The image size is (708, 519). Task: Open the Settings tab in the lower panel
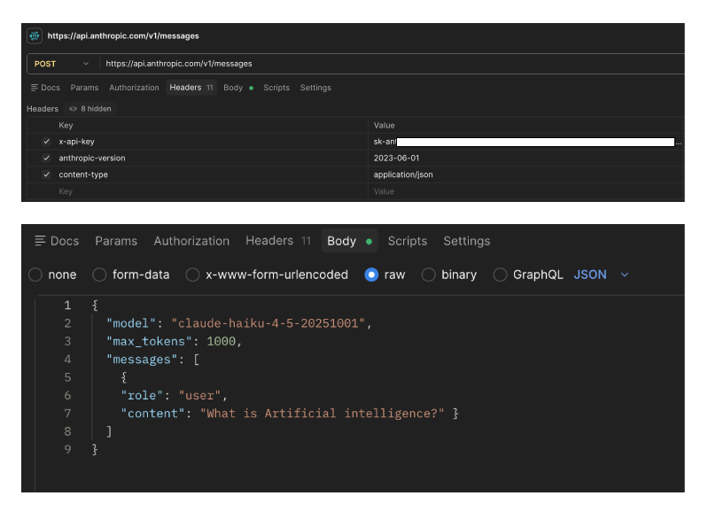(466, 241)
